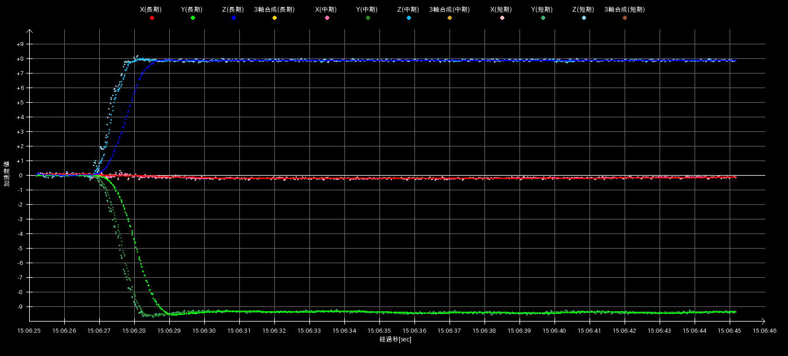Click the X(短期) legend label

tap(501, 9)
